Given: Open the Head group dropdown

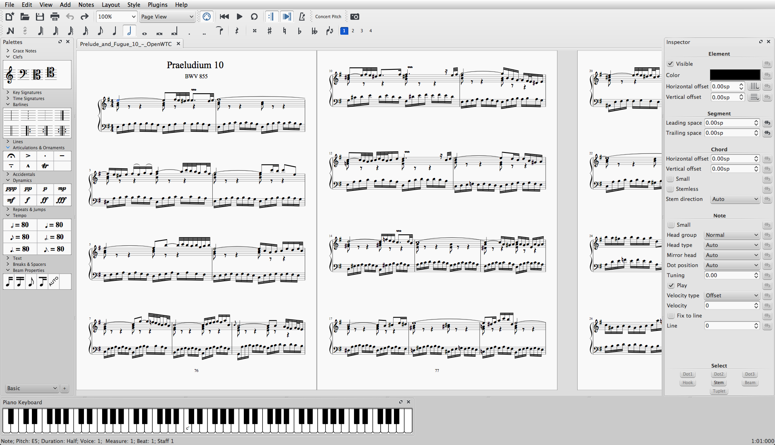Looking at the screenshot, I should coord(732,235).
